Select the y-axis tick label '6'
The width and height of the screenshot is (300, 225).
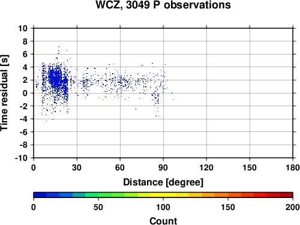click(25, 55)
